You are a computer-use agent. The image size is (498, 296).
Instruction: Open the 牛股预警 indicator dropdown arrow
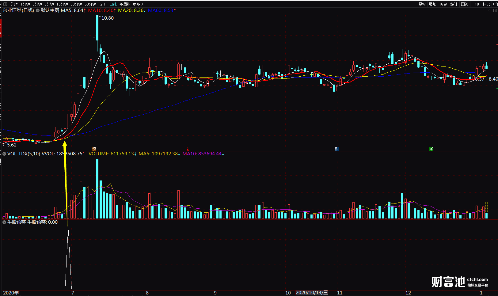(x=4, y=222)
